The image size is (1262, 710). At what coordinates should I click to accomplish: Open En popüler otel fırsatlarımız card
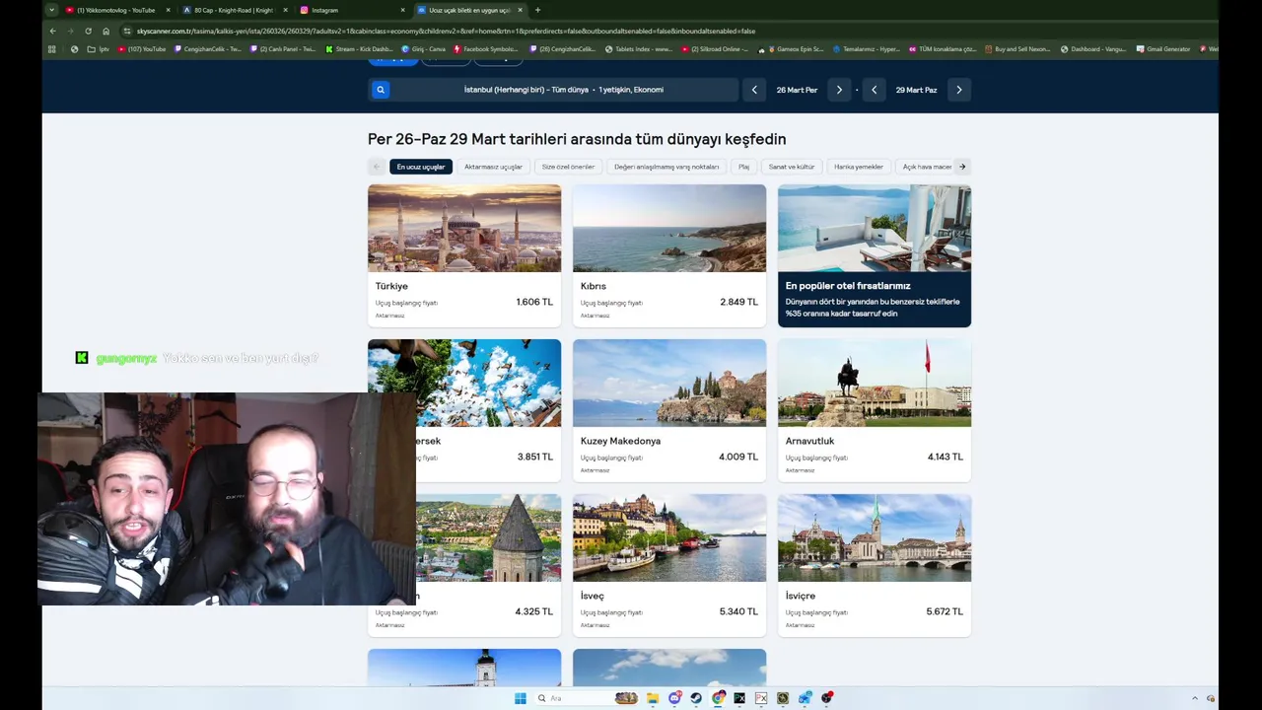pos(875,255)
